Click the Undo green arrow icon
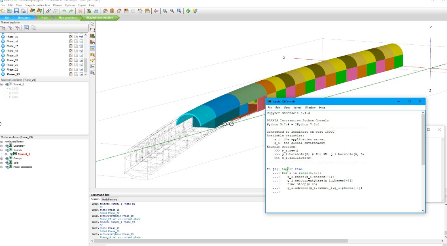 (64, 11)
